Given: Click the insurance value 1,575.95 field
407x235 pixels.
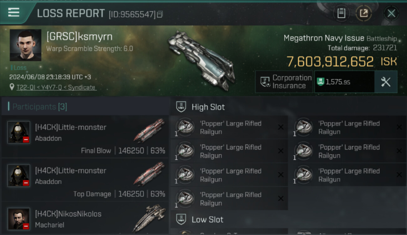Looking at the screenshot, I should 344,82.
